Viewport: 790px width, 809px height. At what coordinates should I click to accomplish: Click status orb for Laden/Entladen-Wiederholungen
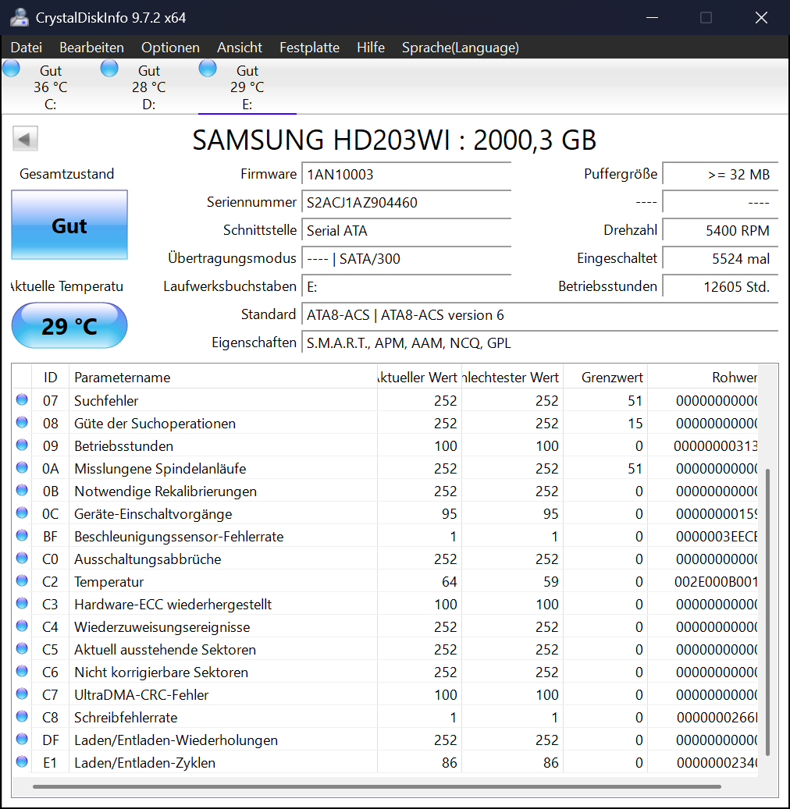tap(22, 740)
